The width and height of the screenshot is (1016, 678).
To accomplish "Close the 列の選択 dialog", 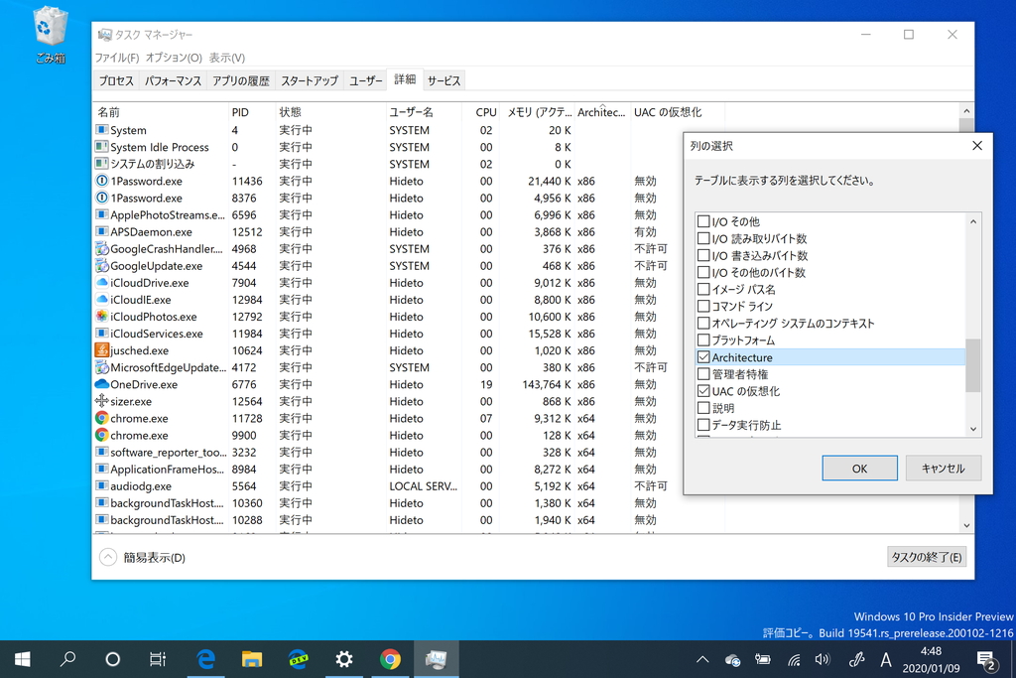I will [x=977, y=146].
